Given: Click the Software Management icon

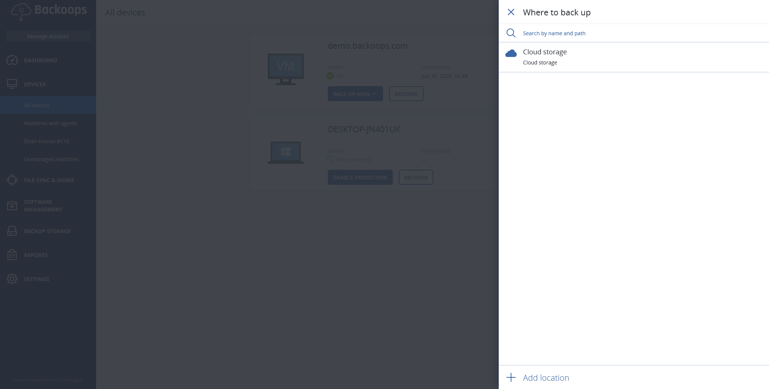Looking at the screenshot, I should [x=12, y=205].
